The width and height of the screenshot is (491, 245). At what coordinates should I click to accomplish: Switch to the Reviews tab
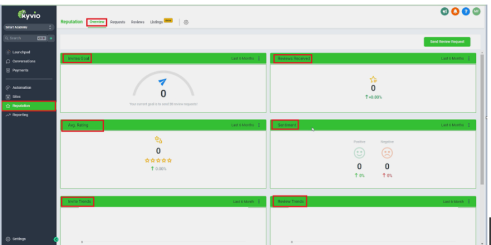(x=138, y=22)
